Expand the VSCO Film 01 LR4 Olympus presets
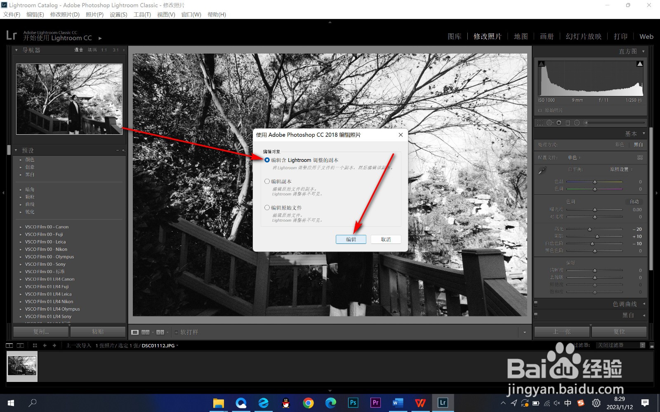660x412 pixels. (21, 309)
